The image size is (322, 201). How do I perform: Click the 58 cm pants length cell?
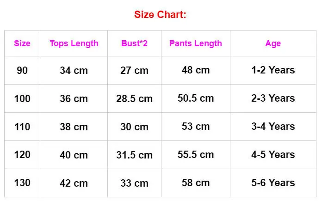(196, 183)
